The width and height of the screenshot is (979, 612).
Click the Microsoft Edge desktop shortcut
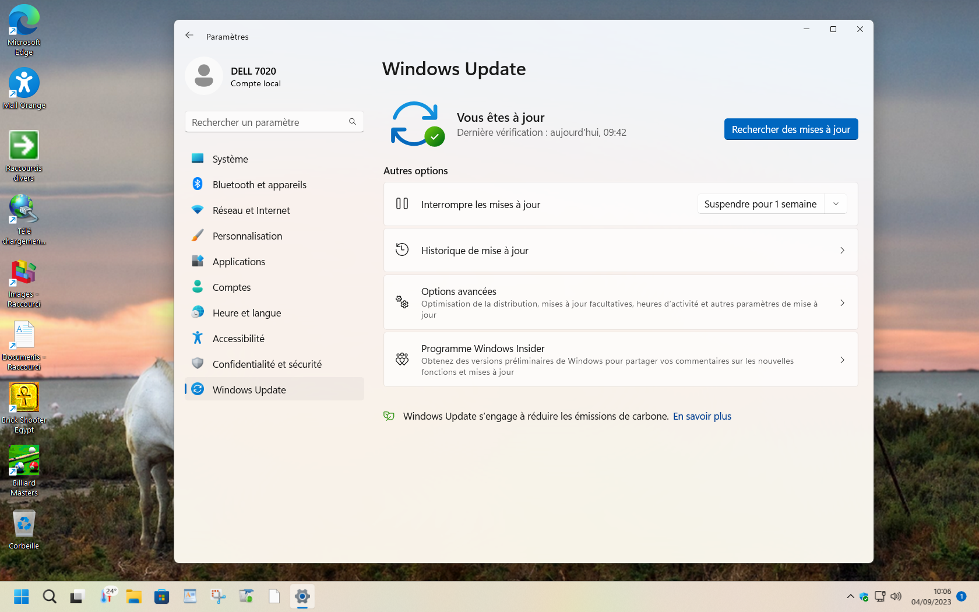(24, 30)
